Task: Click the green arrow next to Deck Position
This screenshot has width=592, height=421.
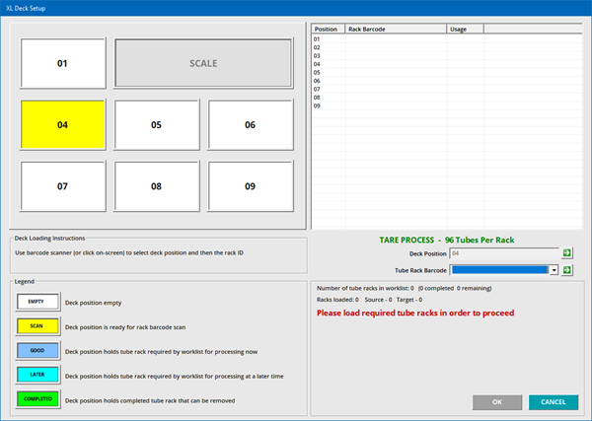Action: [567, 253]
